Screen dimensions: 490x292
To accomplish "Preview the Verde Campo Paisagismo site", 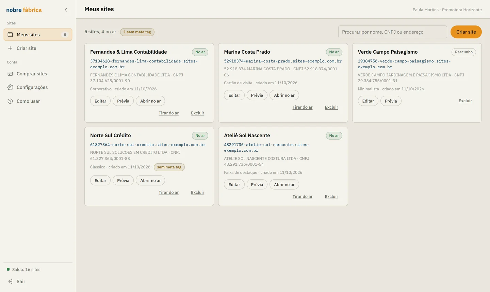I will tap(391, 101).
